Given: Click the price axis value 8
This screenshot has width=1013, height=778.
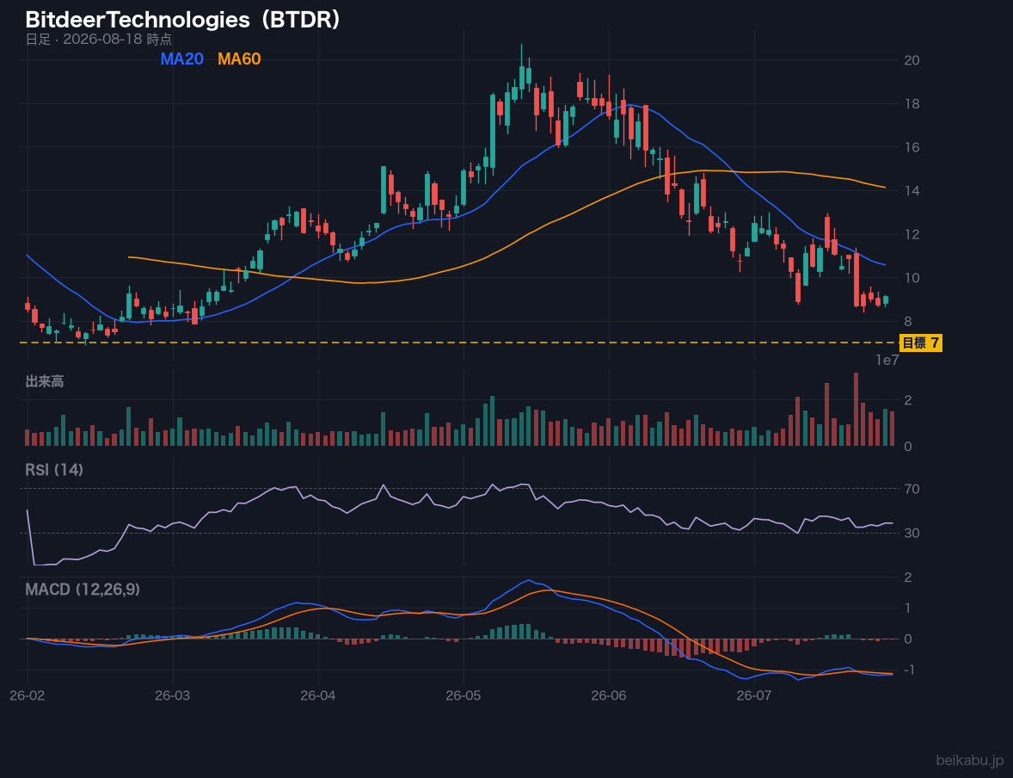Looking at the screenshot, I should coord(908,321).
